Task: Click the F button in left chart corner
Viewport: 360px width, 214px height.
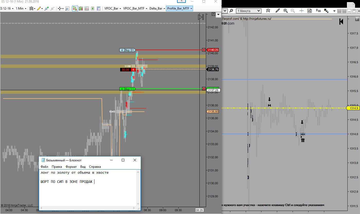Action: 213,14
